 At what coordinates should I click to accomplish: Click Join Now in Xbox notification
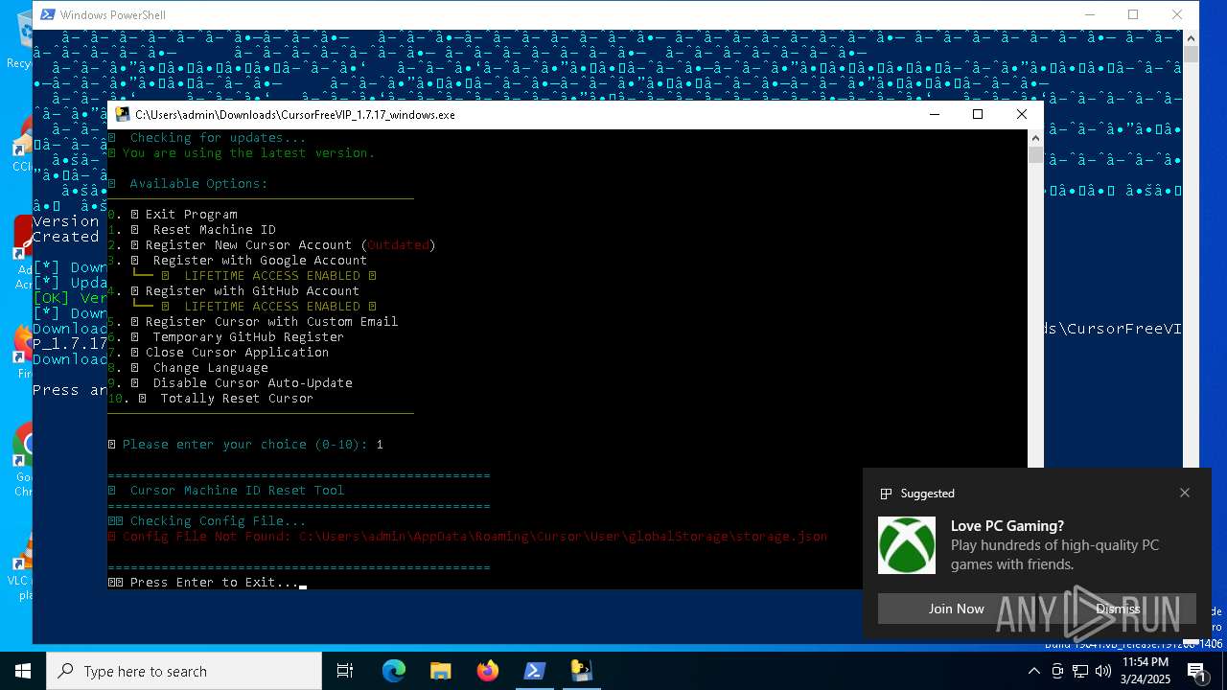(x=956, y=609)
